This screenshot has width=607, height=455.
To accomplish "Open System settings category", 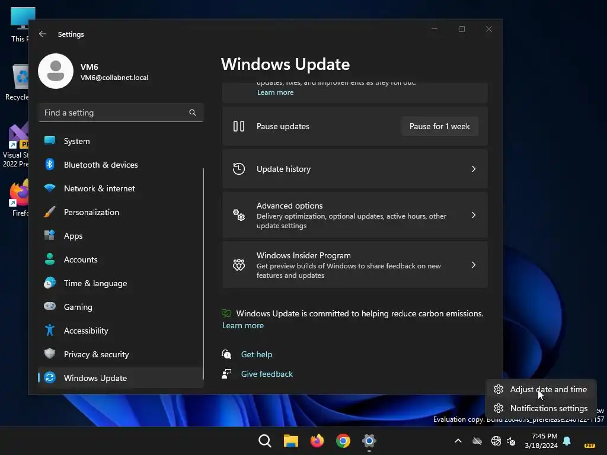I will (x=120, y=141).
